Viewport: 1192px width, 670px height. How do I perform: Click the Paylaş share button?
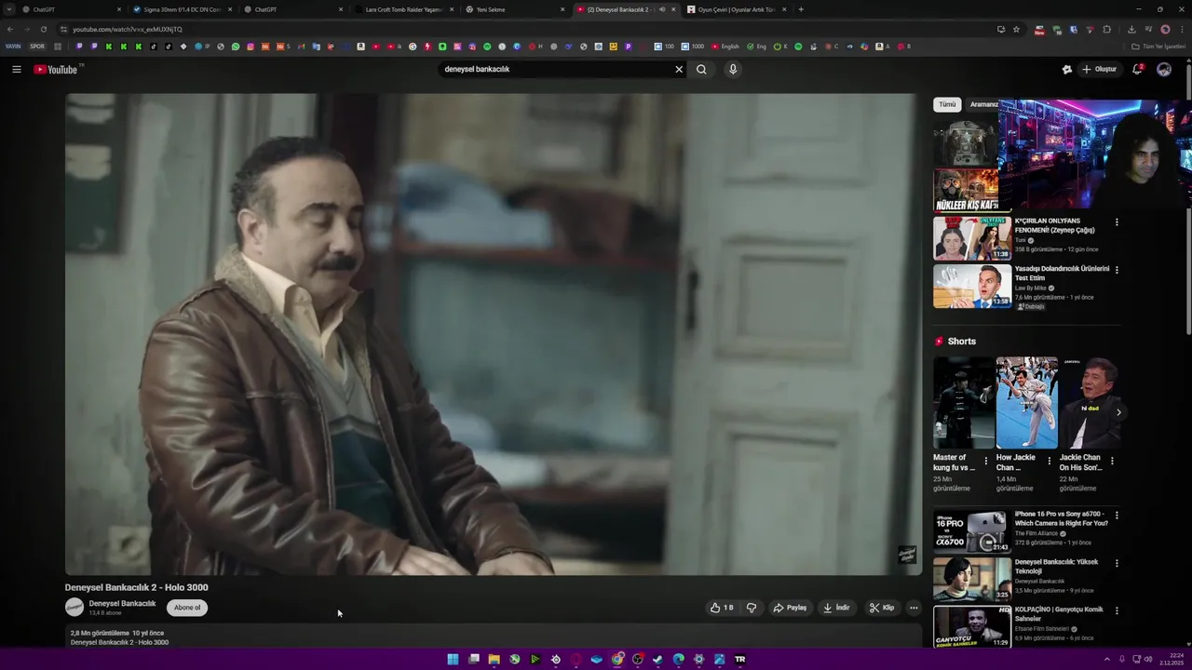[x=790, y=608]
